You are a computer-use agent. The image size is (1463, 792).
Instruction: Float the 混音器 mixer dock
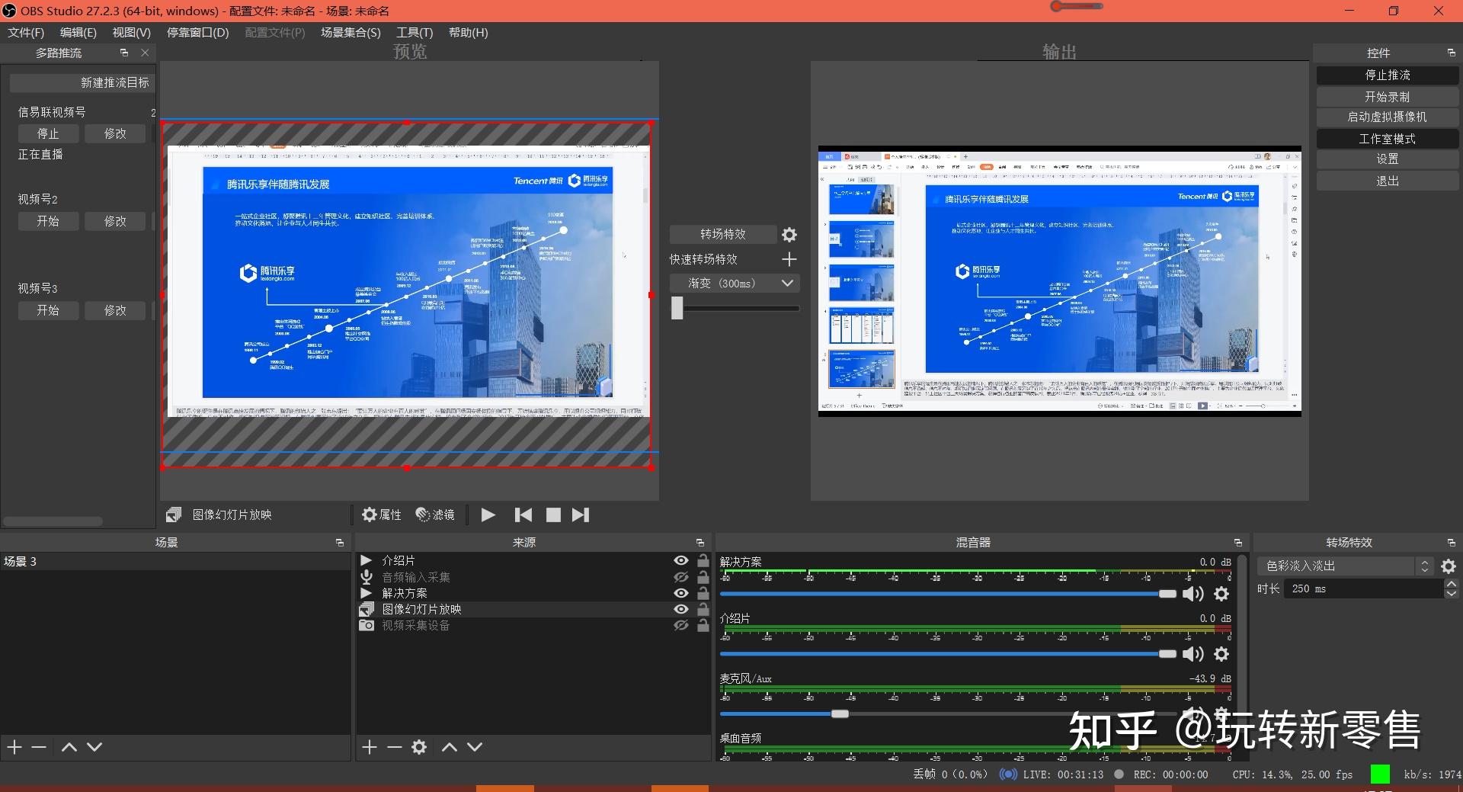point(1238,542)
